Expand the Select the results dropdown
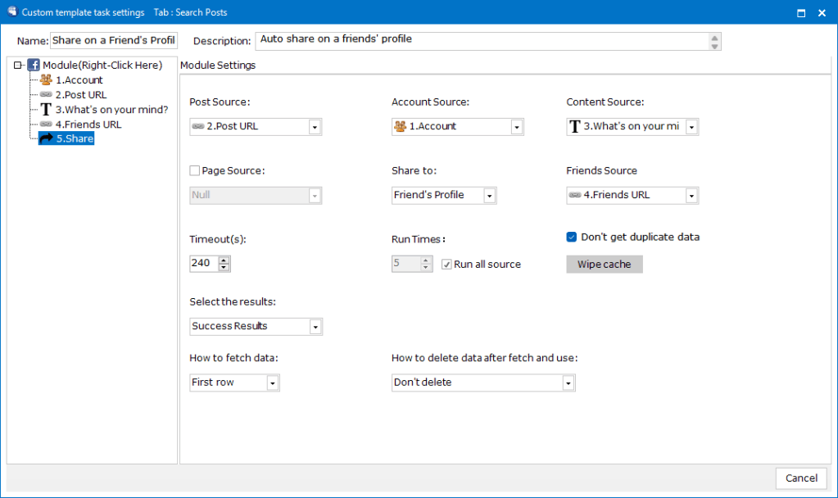The height and width of the screenshot is (498, 838). 315,327
